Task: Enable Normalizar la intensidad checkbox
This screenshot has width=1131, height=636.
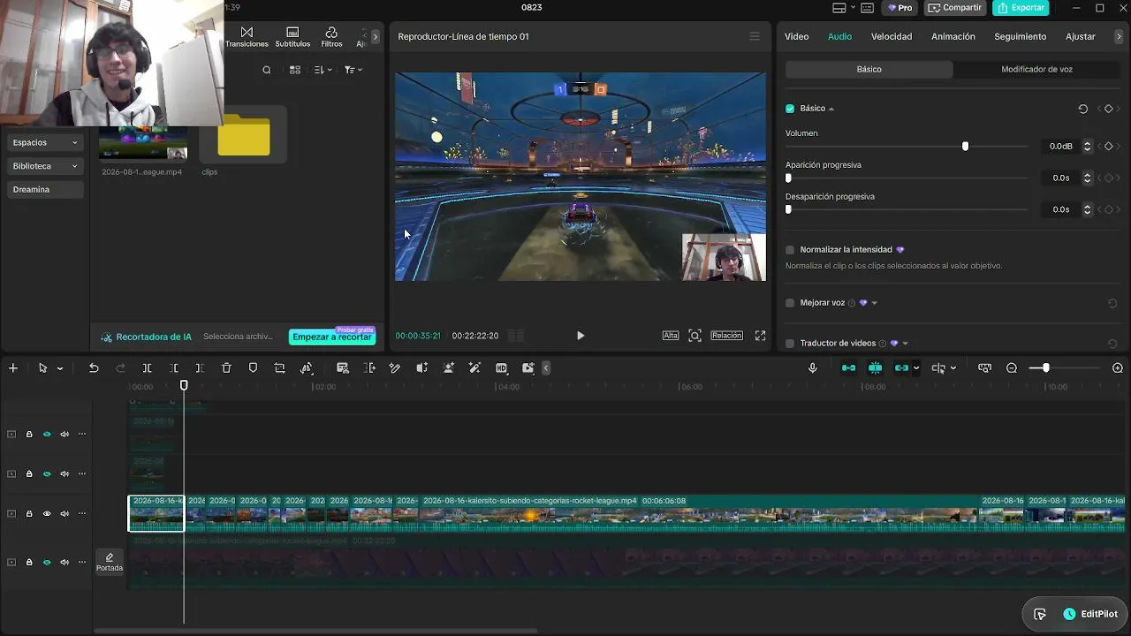Action: [x=790, y=250]
